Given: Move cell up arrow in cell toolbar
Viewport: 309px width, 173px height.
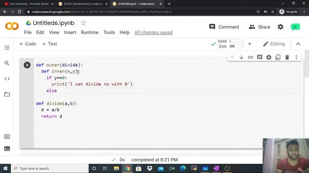Looking at the screenshot, I should 232,57.
